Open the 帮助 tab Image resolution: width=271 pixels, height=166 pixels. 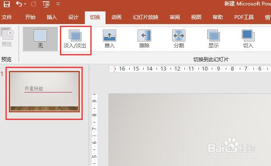point(217,17)
